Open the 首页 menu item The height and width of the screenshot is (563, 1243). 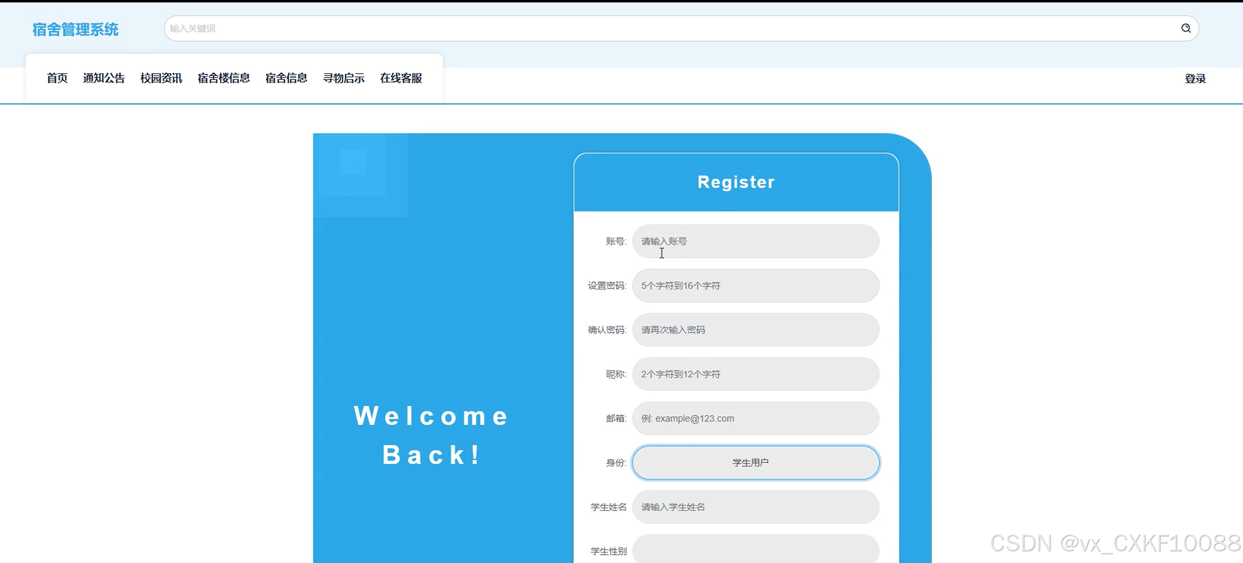point(57,78)
